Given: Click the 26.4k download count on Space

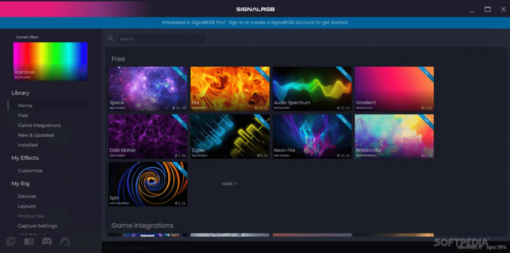Looking at the screenshot, I should [180, 108].
